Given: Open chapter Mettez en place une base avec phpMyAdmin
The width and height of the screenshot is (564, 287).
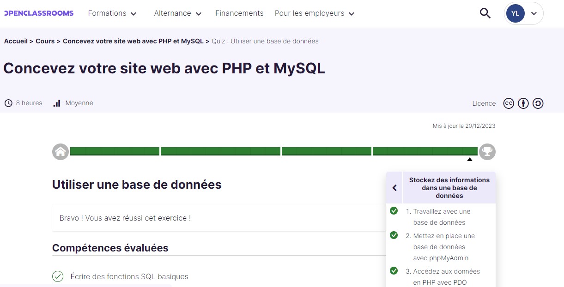Looking at the screenshot, I should pyautogui.click(x=442, y=247).
